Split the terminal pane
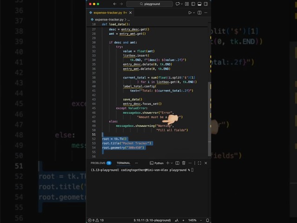The height and width of the screenshot is (223, 297). coord(177,163)
